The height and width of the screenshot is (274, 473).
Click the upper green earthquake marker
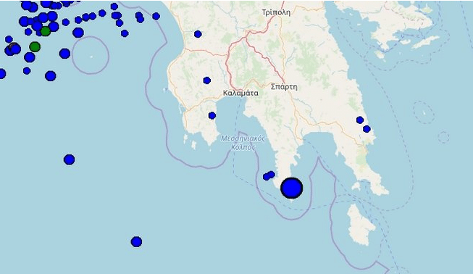(x=45, y=31)
